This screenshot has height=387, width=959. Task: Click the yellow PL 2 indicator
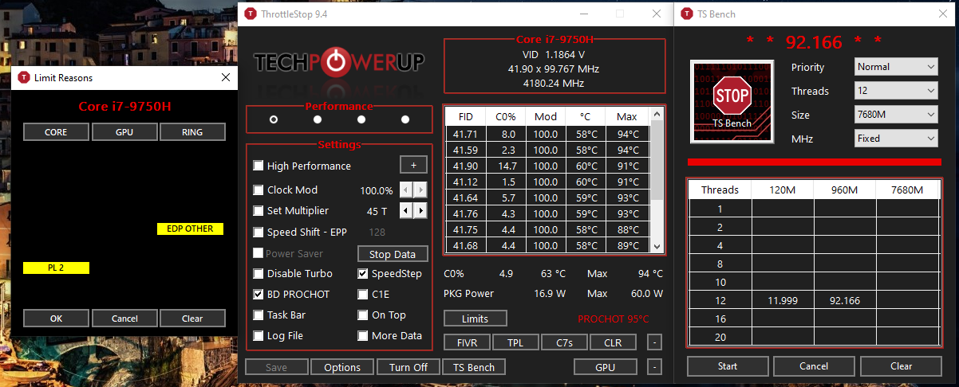pos(56,268)
